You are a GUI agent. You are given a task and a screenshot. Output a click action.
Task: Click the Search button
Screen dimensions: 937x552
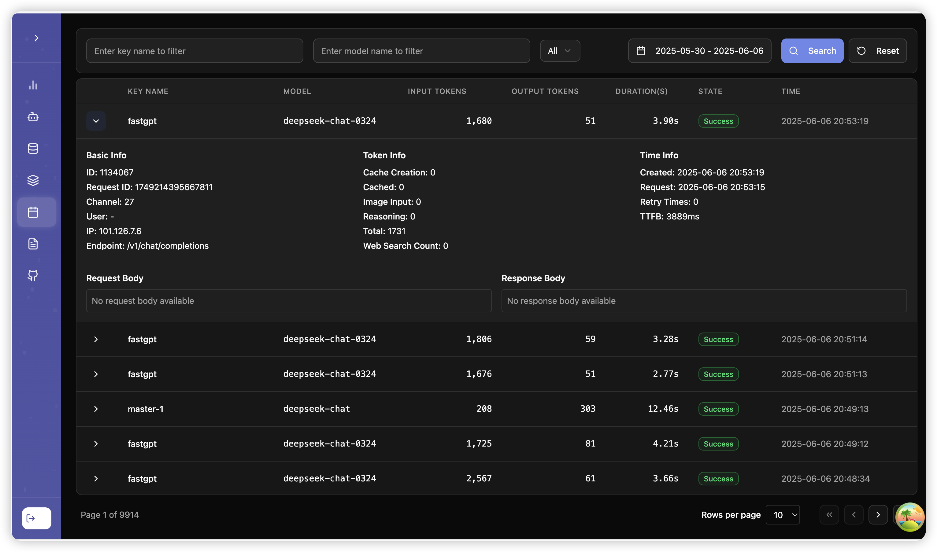tap(812, 51)
